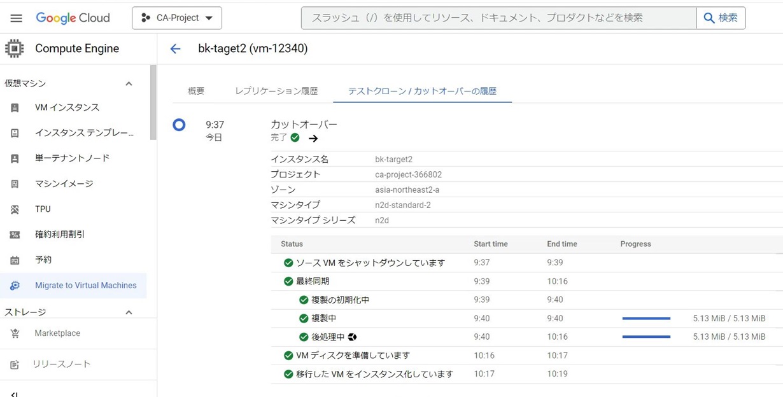Click the Migrate to Virtual Machines icon

click(x=15, y=286)
